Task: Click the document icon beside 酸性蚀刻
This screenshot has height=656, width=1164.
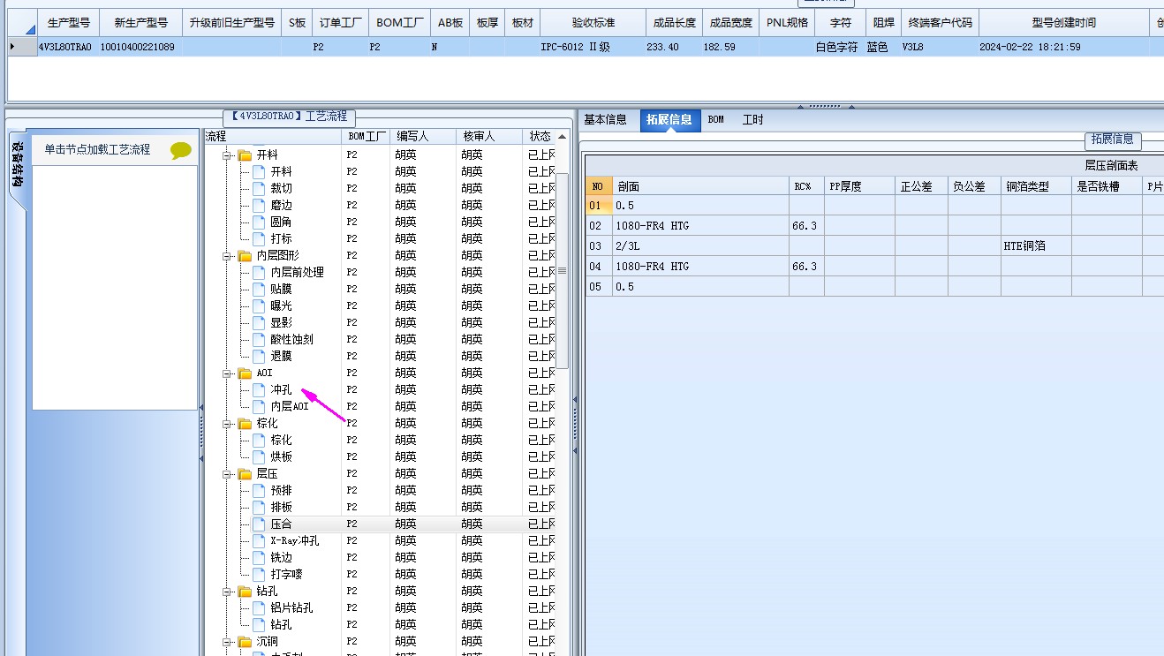Action: click(x=259, y=339)
